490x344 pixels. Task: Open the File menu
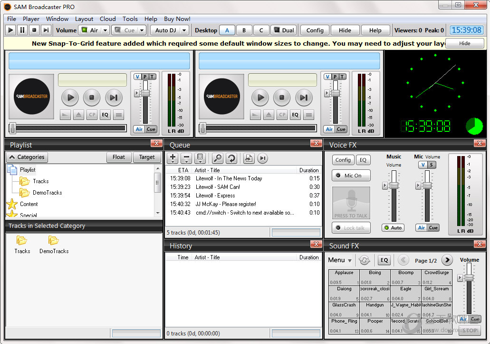click(11, 19)
